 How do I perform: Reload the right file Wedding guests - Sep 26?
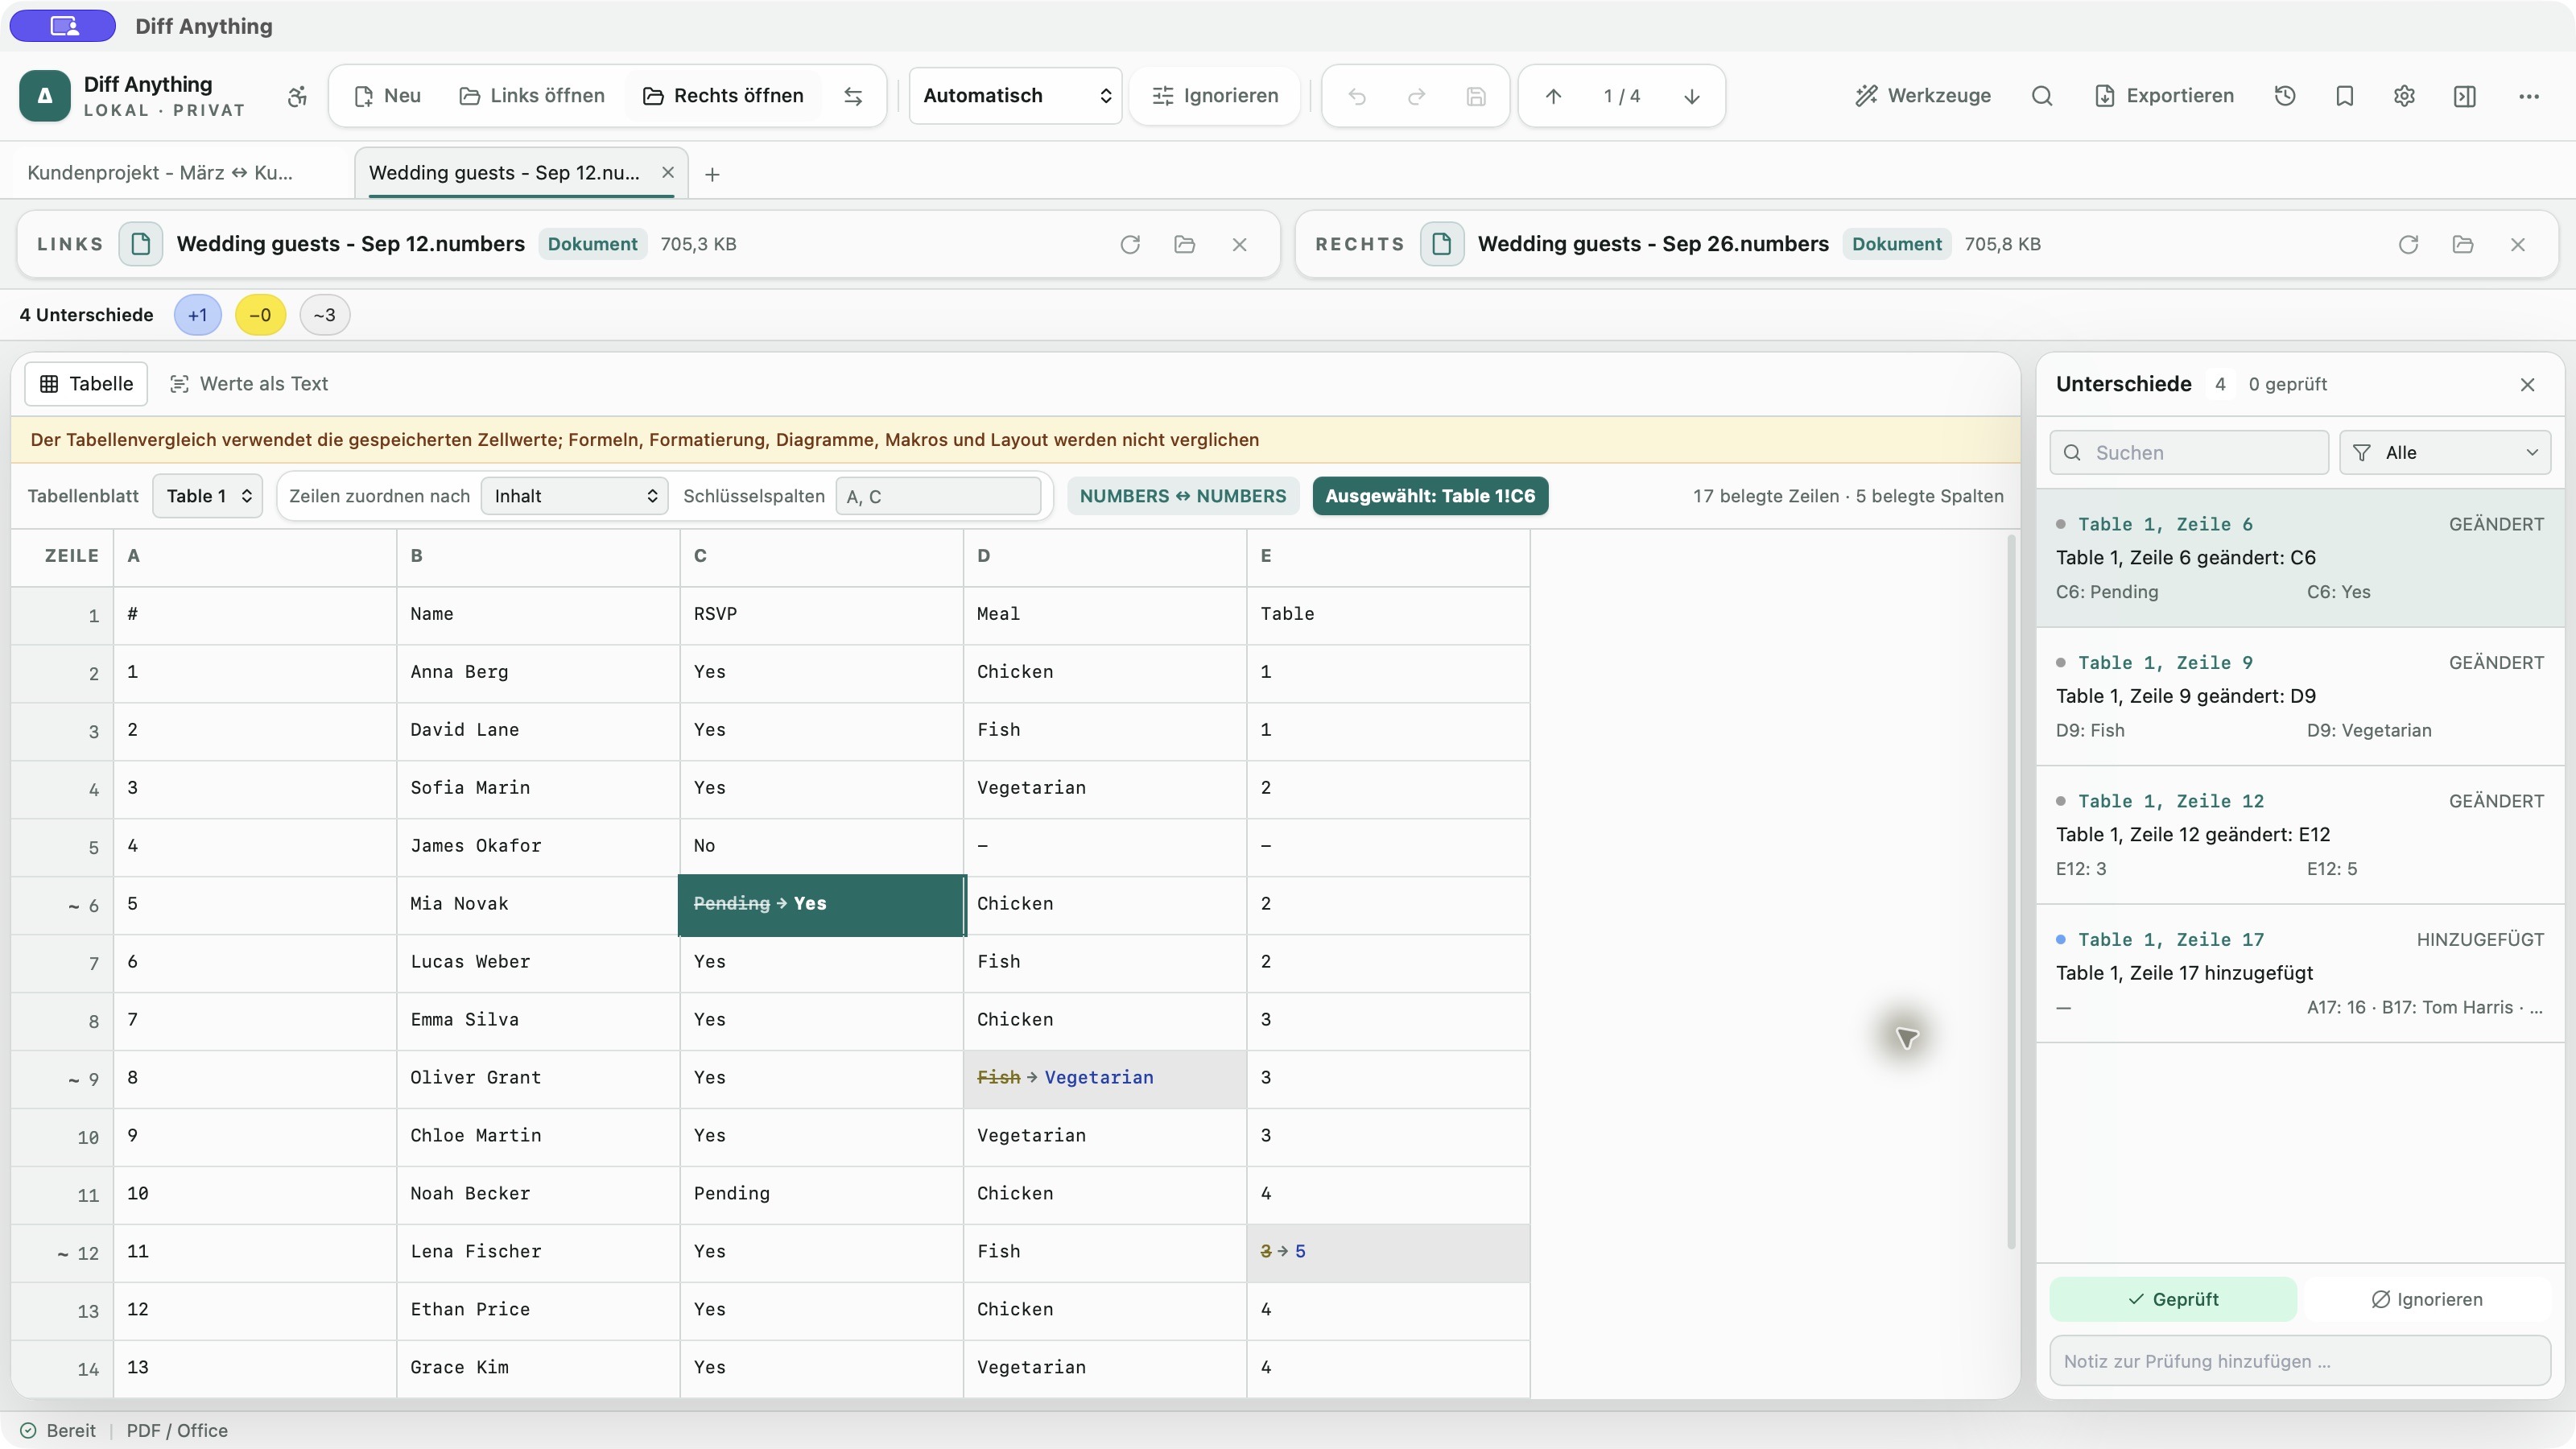(x=2408, y=244)
